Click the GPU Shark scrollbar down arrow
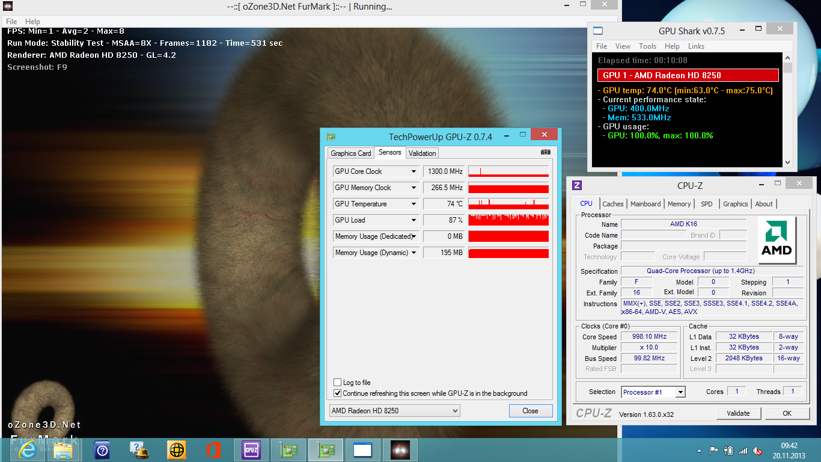The width and height of the screenshot is (821, 462). point(787,162)
